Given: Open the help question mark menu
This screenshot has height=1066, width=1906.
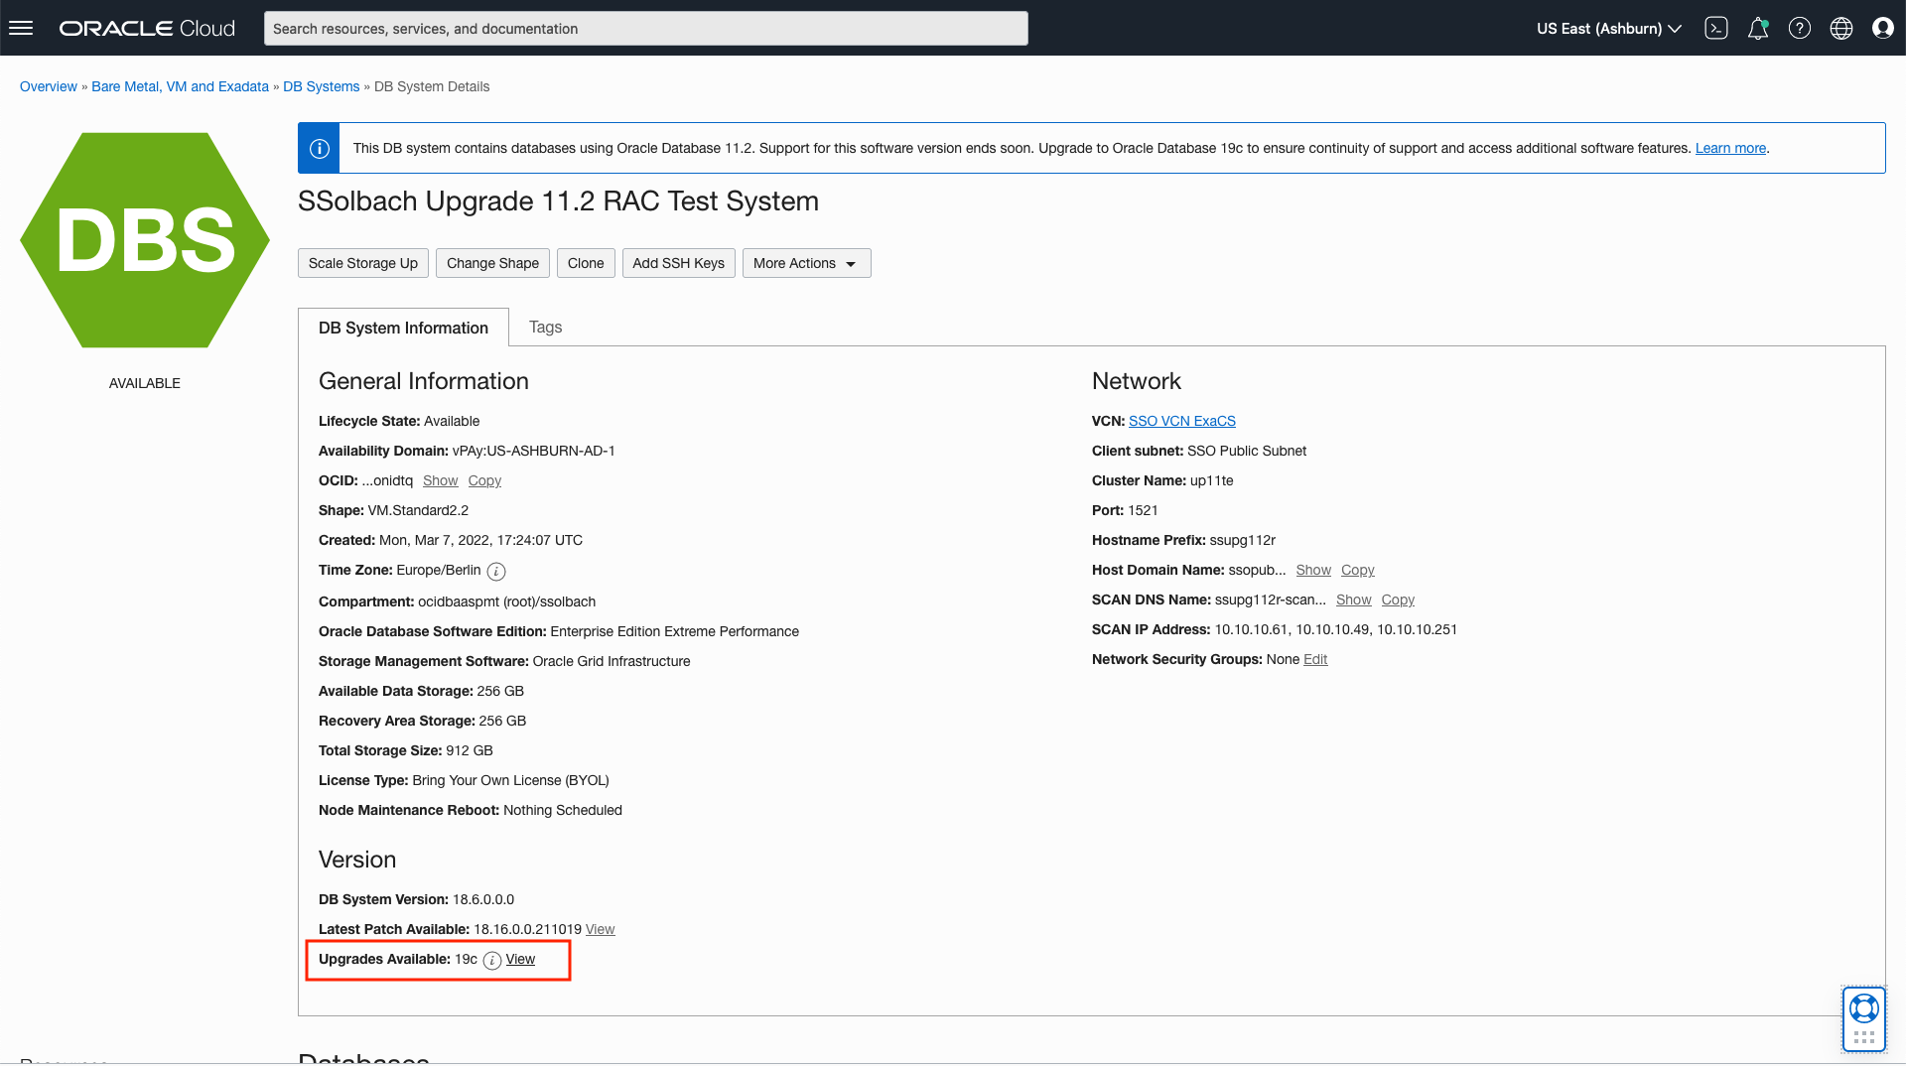Looking at the screenshot, I should click(1800, 28).
